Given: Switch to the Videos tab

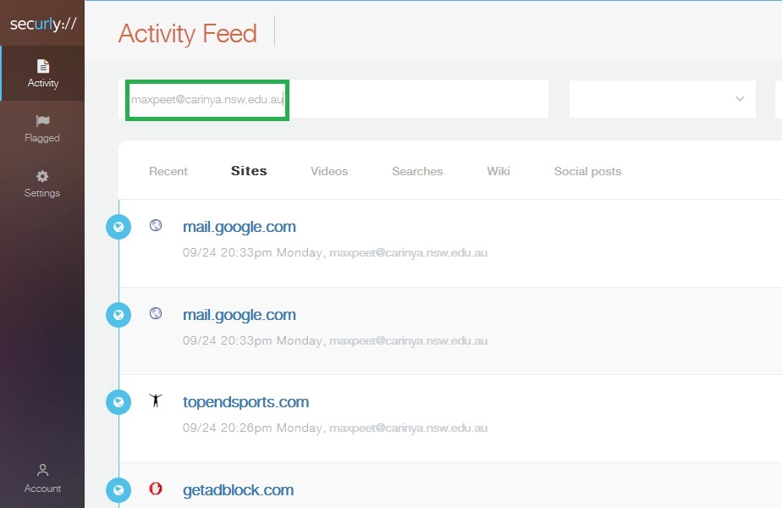Looking at the screenshot, I should (x=329, y=171).
